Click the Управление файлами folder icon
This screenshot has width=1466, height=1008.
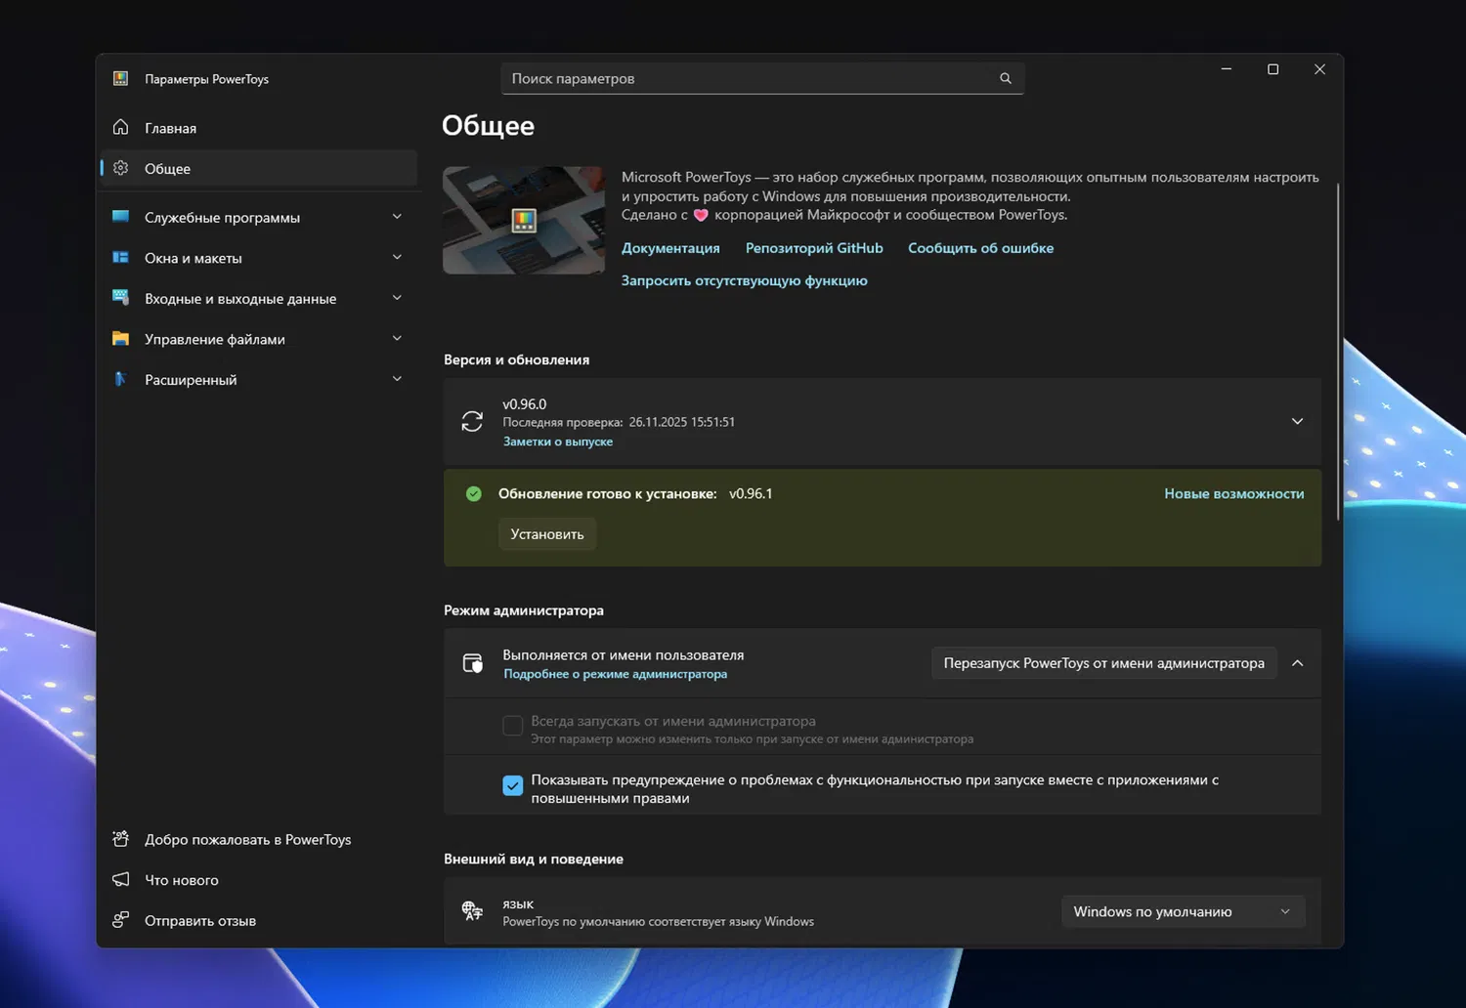(x=120, y=338)
